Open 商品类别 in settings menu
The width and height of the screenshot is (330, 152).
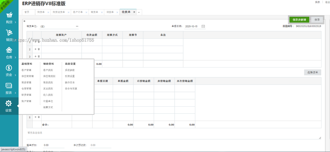(48, 83)
